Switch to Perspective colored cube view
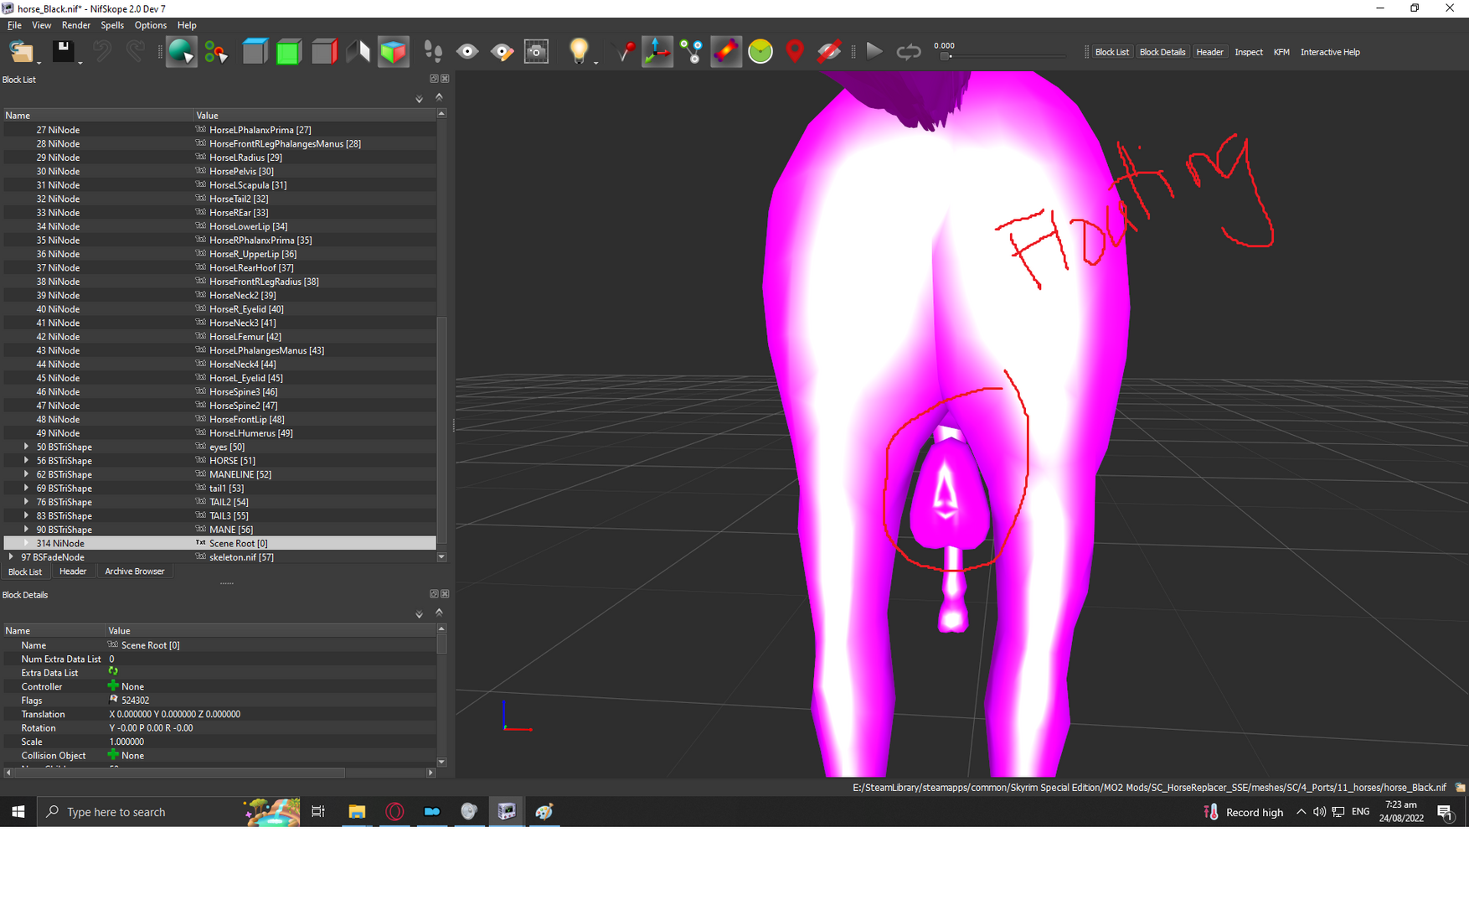This screenshot has height=905, width=1469. [x=393, y=52]
